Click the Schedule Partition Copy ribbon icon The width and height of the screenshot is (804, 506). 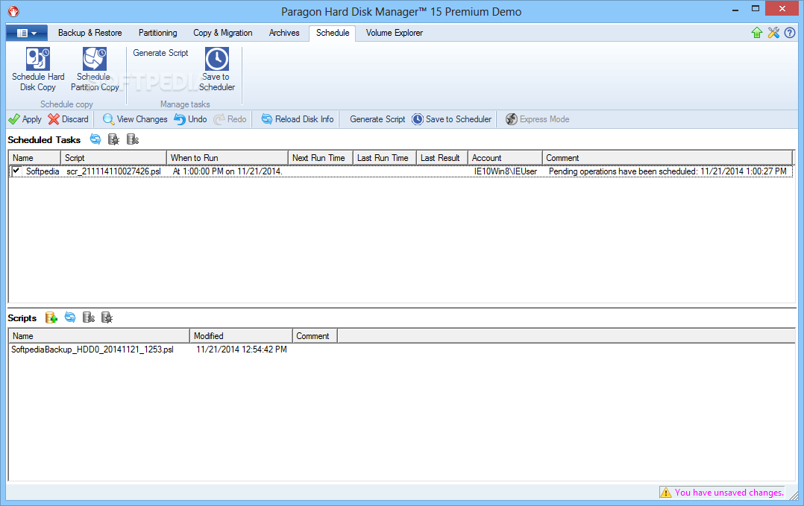click(95, 59)
